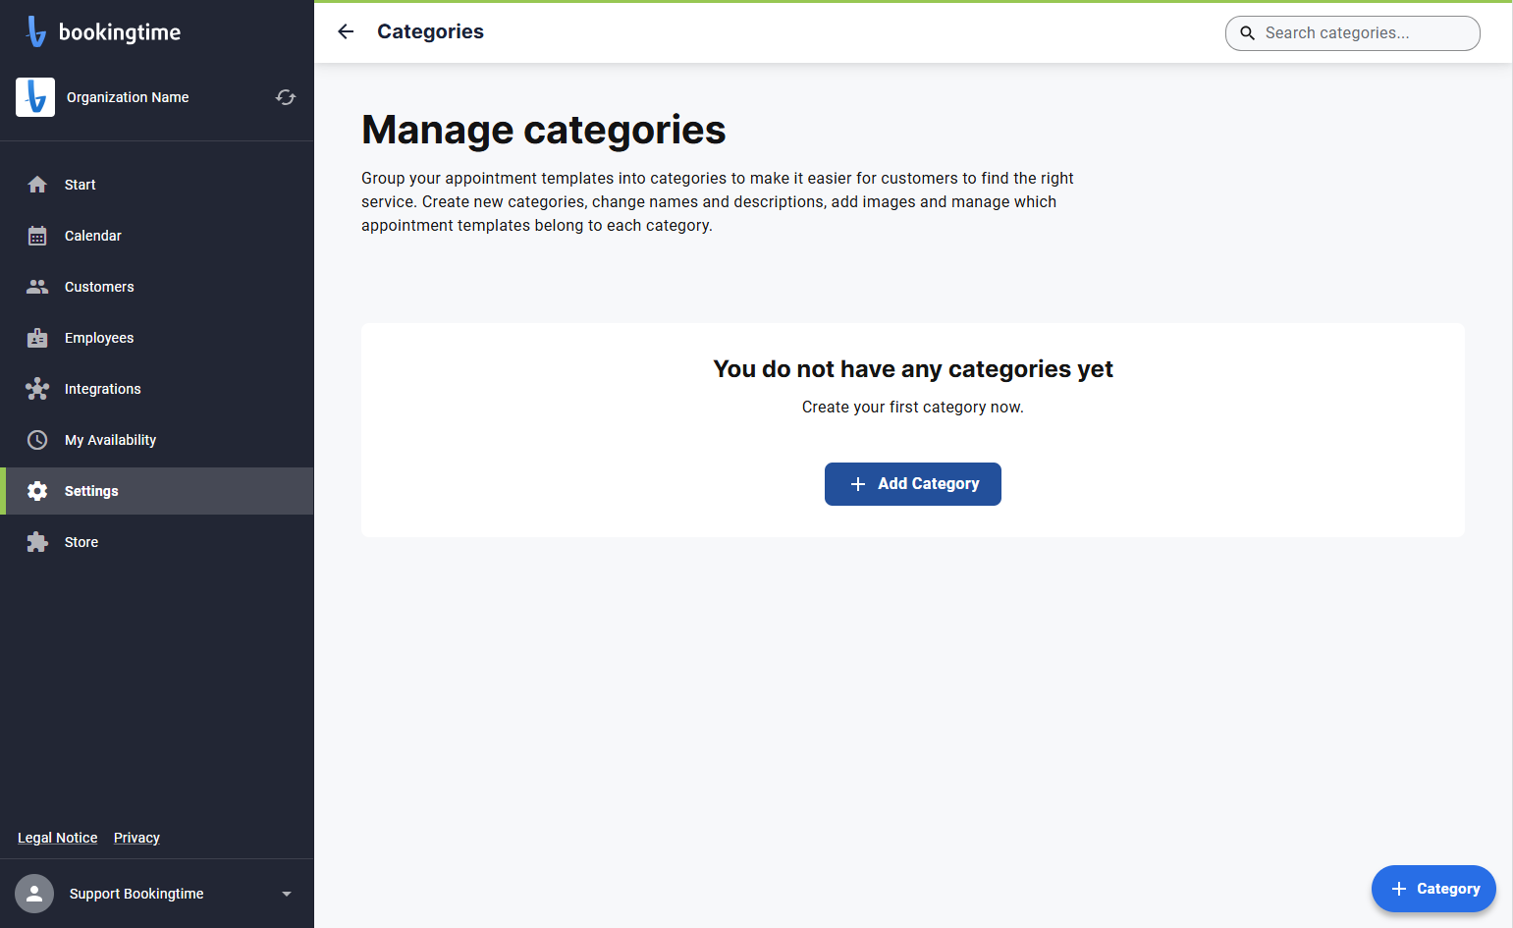Click the Start home icon
The height and width of the screenshot is (928, 1513).
click(x=37, y=185)
